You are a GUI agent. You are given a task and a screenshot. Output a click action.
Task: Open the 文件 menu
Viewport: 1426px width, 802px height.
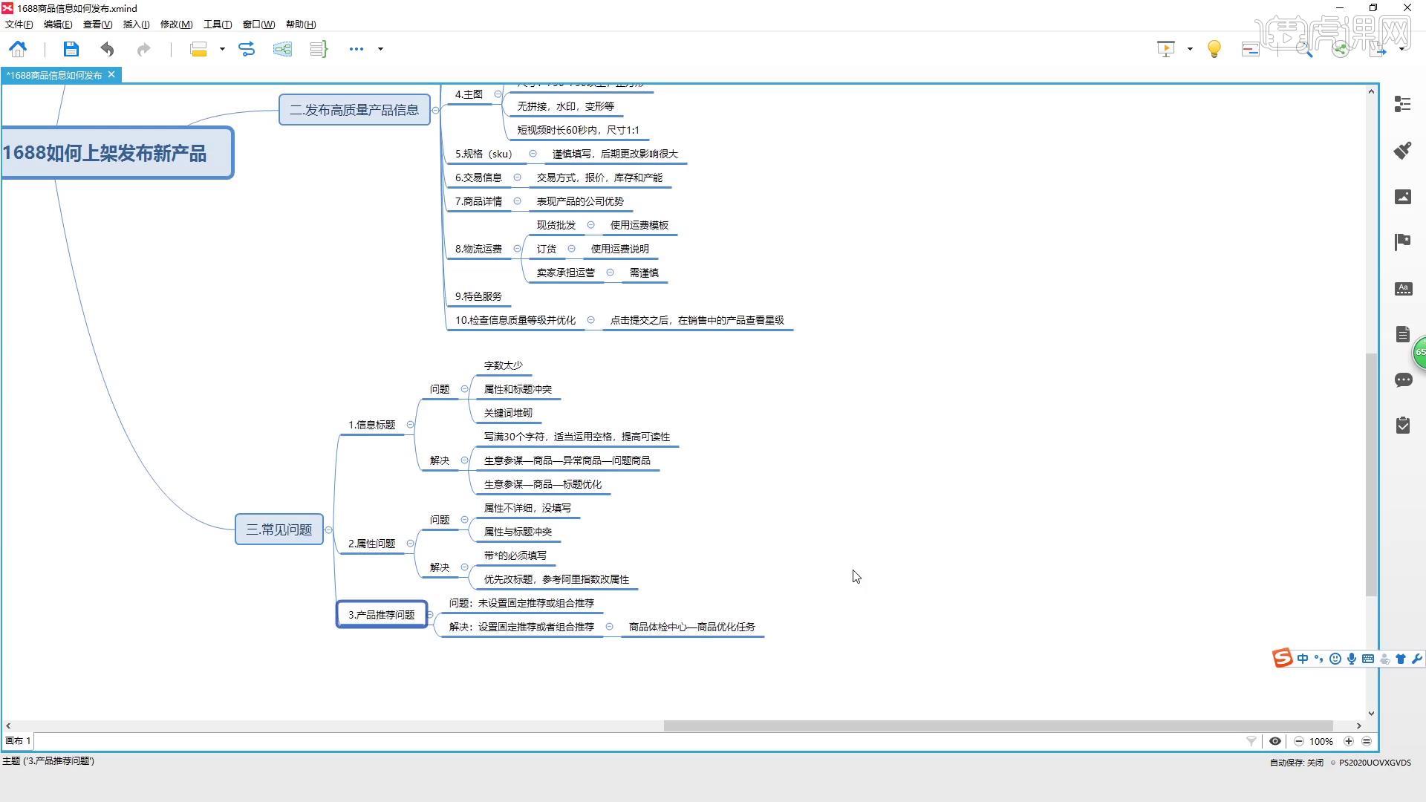point(19,25)
